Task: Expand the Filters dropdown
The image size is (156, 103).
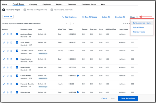Action: pos(8,17)
